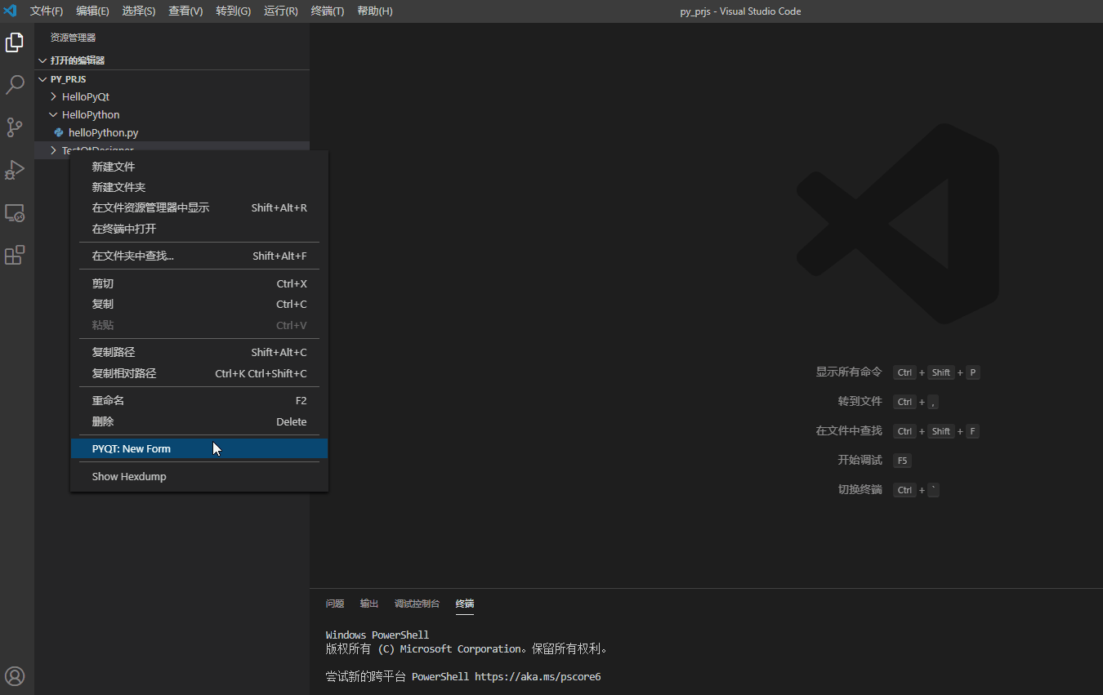Choose Show Hexdump from the context menu
Viewport: 1103px width, 695px height.
point(128,476)
